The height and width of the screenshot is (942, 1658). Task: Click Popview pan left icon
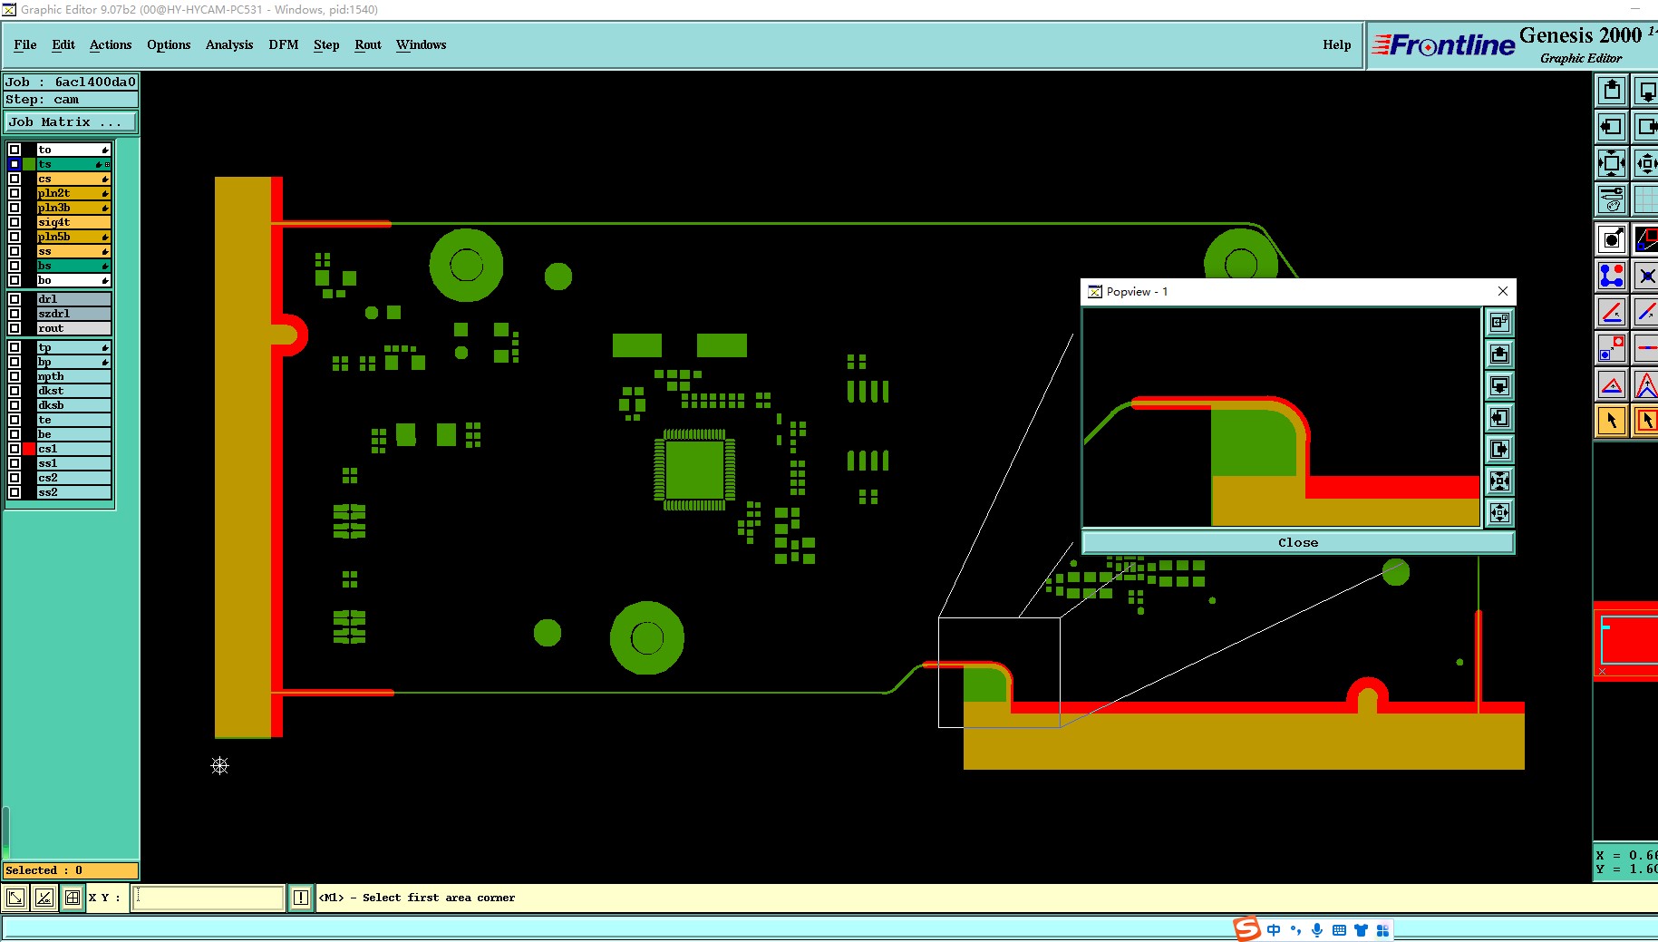pos(1499,417)
